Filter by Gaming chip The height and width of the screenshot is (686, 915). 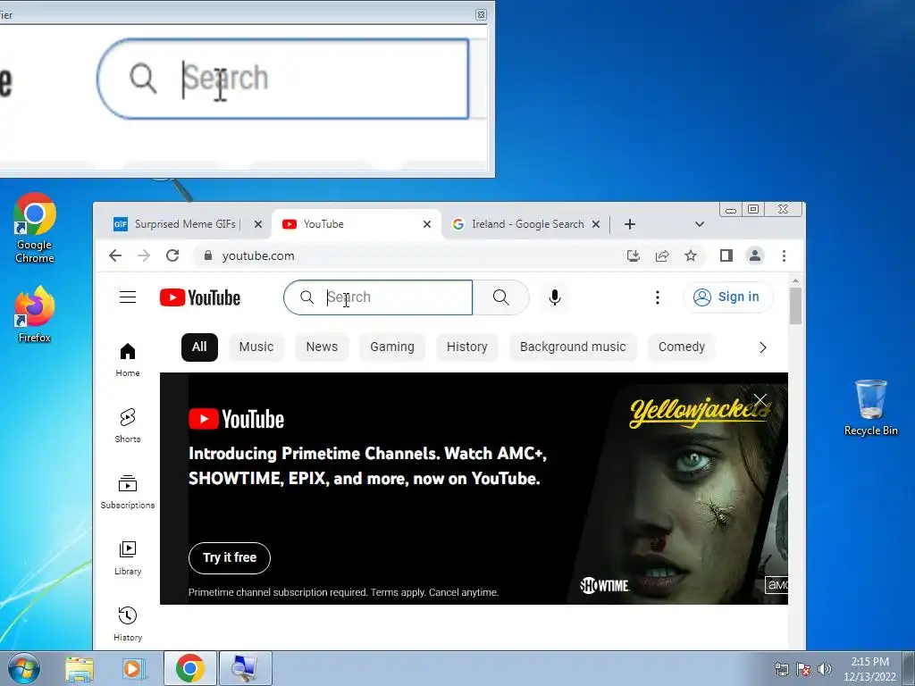coord(392,347)
